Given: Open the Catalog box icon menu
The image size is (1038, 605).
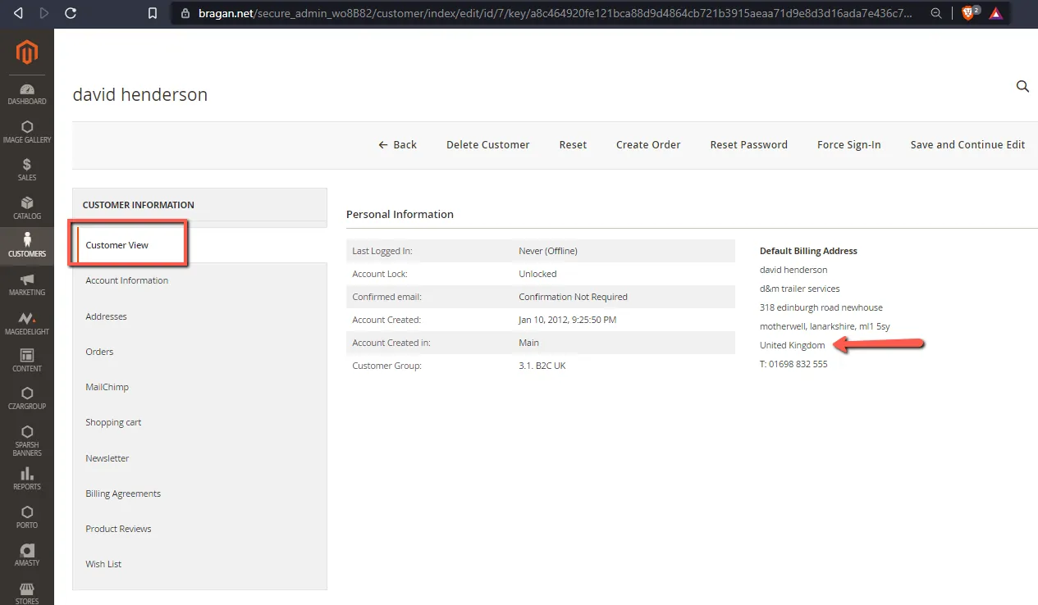Looking at the screenshot, I should 27,208.
